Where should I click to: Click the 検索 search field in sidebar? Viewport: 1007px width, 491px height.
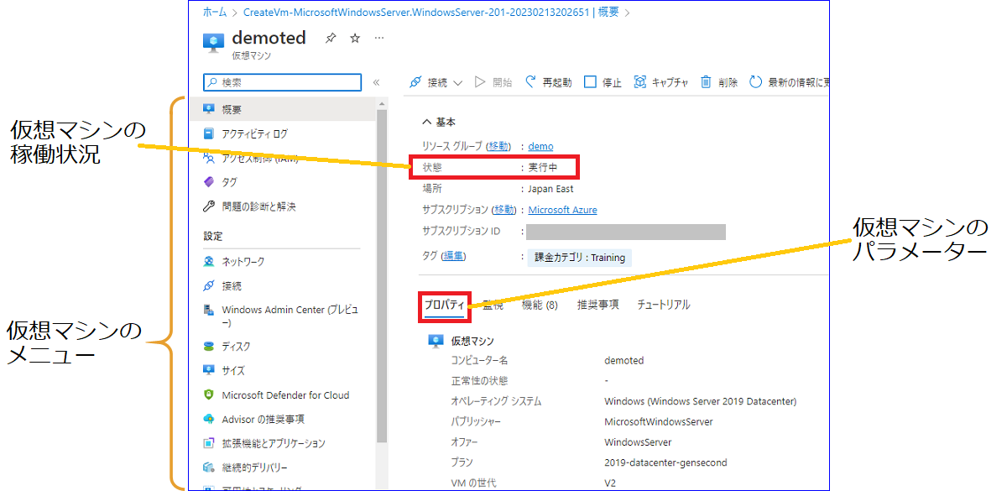[x=283, y=82]
